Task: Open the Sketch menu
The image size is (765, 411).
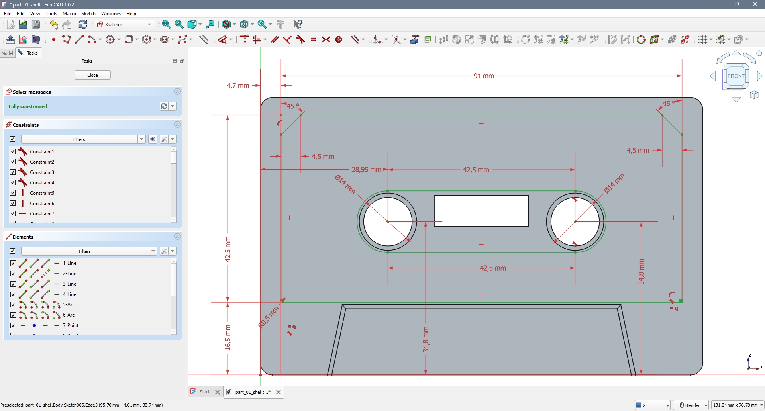Action: [88, 14]
